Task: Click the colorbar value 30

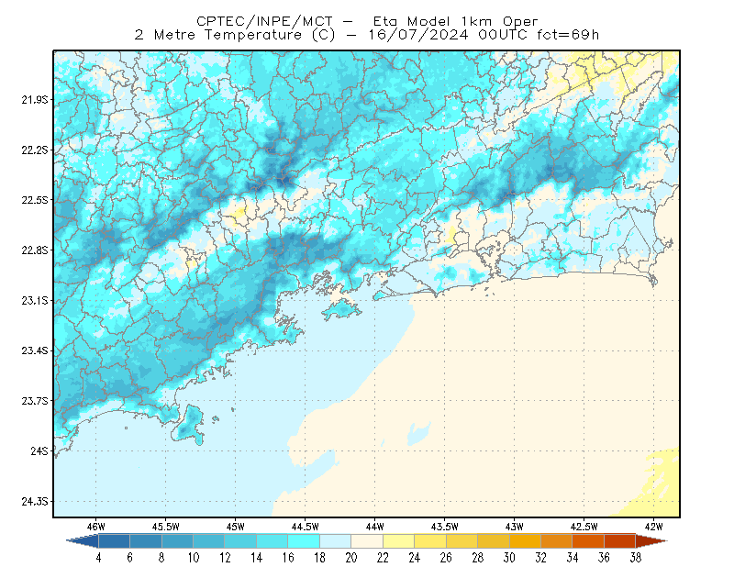Action: coord(509,558)
